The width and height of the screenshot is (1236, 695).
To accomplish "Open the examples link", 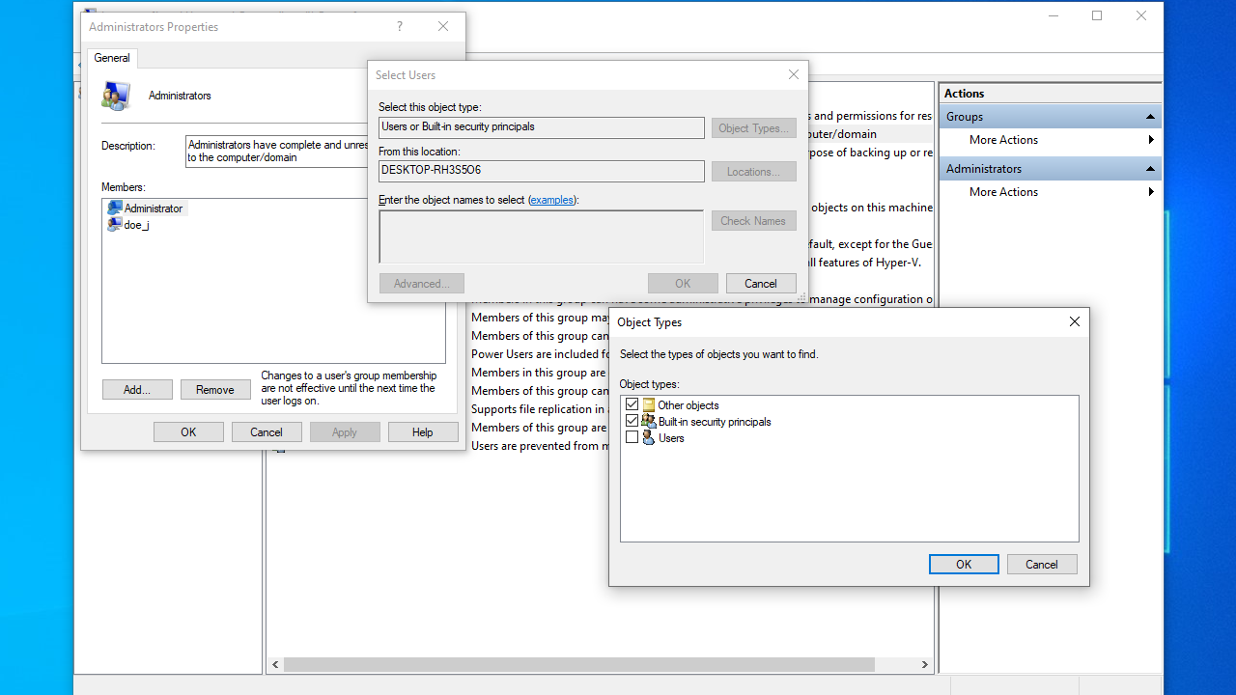I will click(x=552, y=200).
